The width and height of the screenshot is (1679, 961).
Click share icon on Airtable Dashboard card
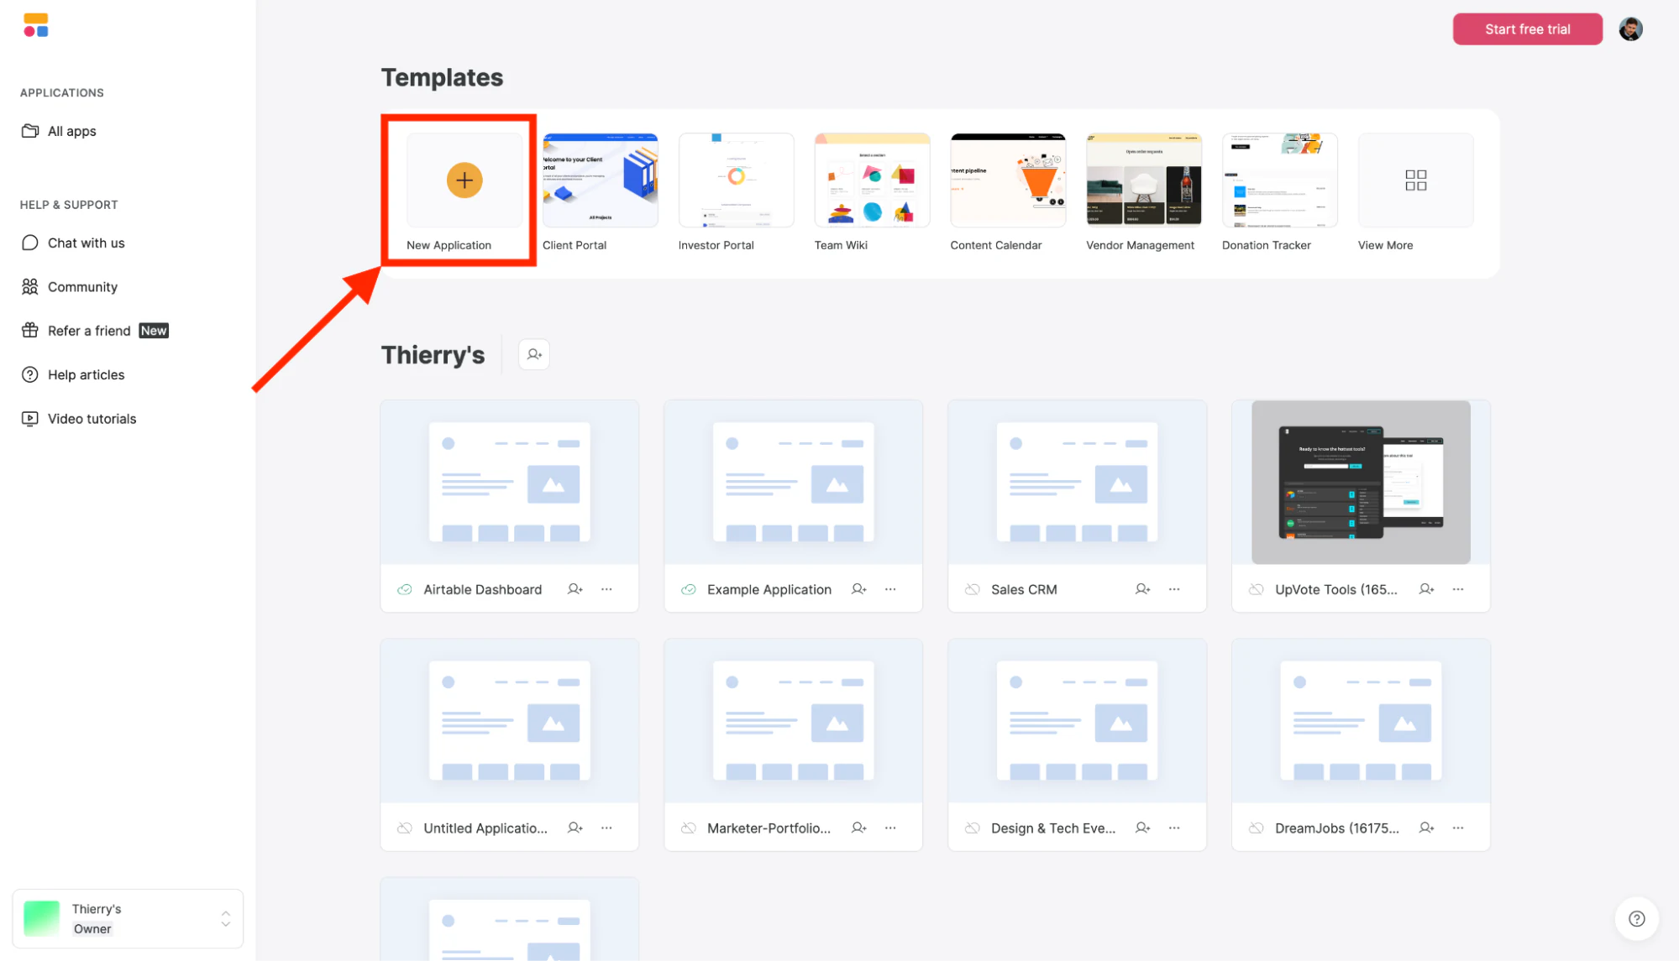pos(575,589)
